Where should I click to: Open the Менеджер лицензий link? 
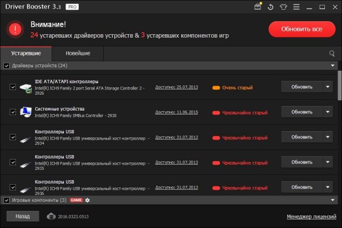(x=311, y=217)
